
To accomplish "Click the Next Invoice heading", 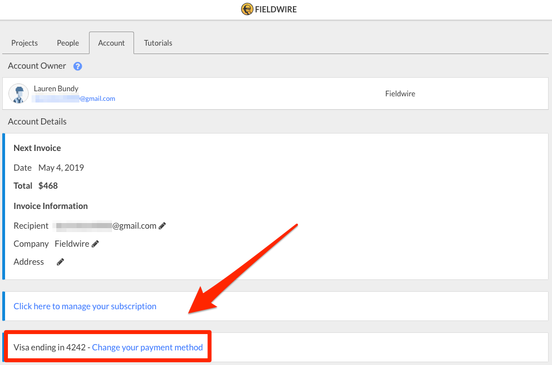I will tap(37, 148).
